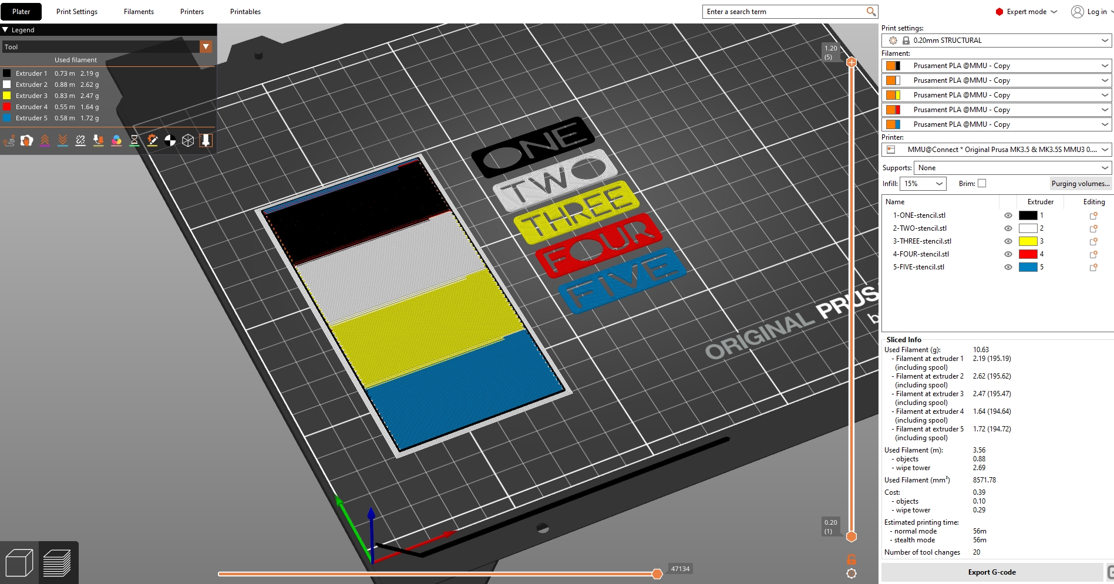Switch to 3D editor view cube
Image resolution: width=1114 pixels, height=584 pixels.
point(19,563)
